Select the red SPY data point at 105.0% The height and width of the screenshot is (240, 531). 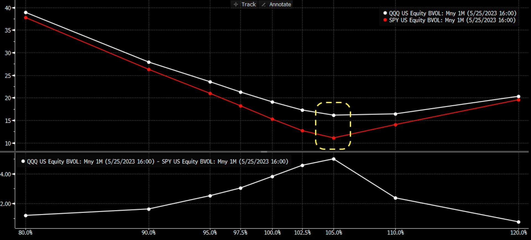334,138
